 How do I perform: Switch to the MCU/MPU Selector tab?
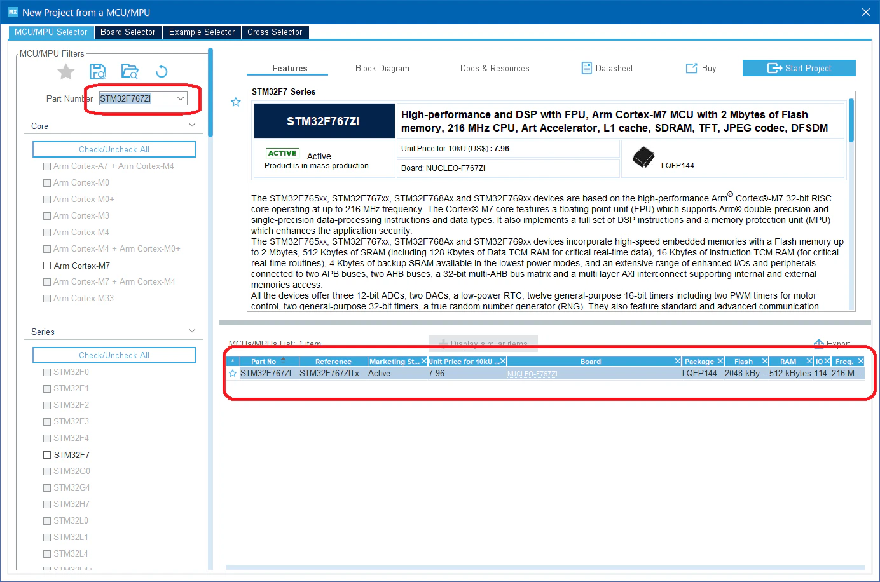(51, 32)
